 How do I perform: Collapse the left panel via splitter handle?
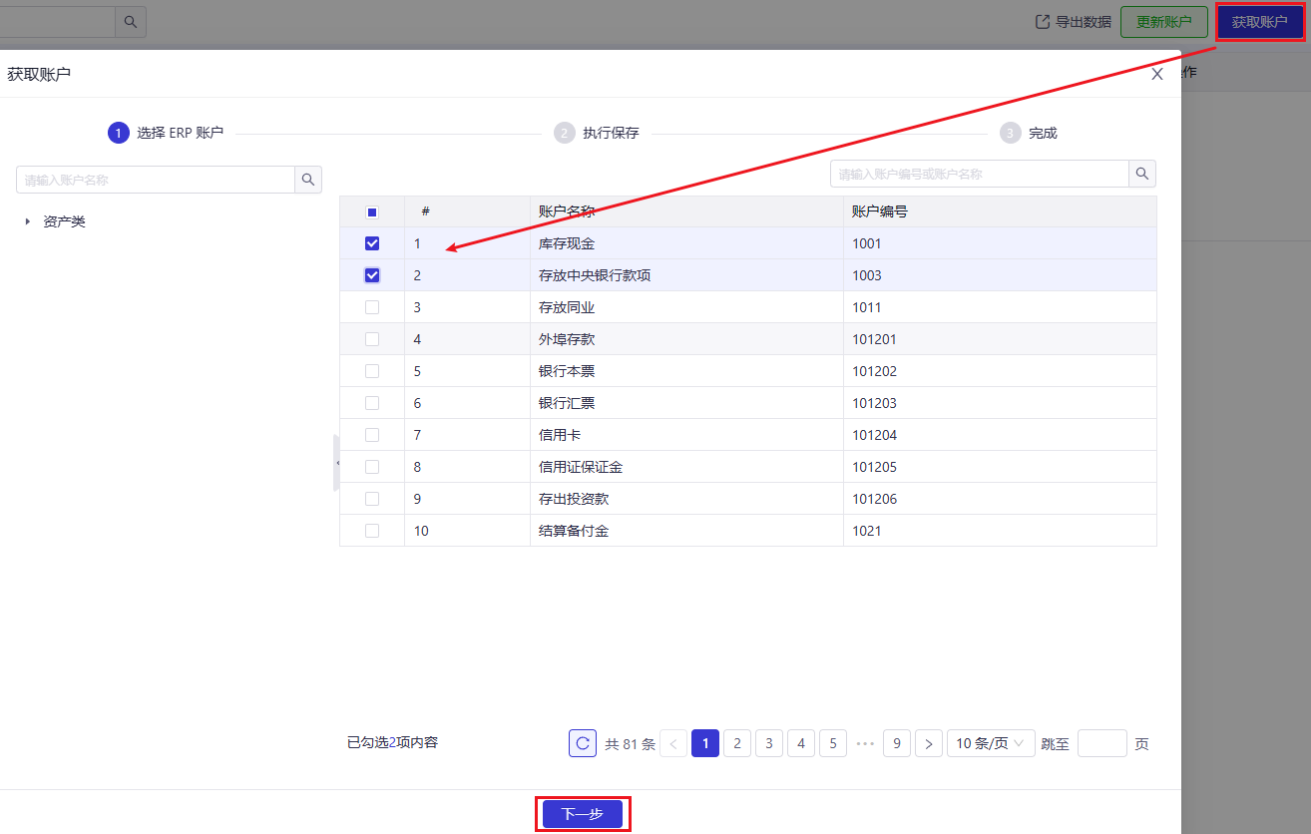336,463
